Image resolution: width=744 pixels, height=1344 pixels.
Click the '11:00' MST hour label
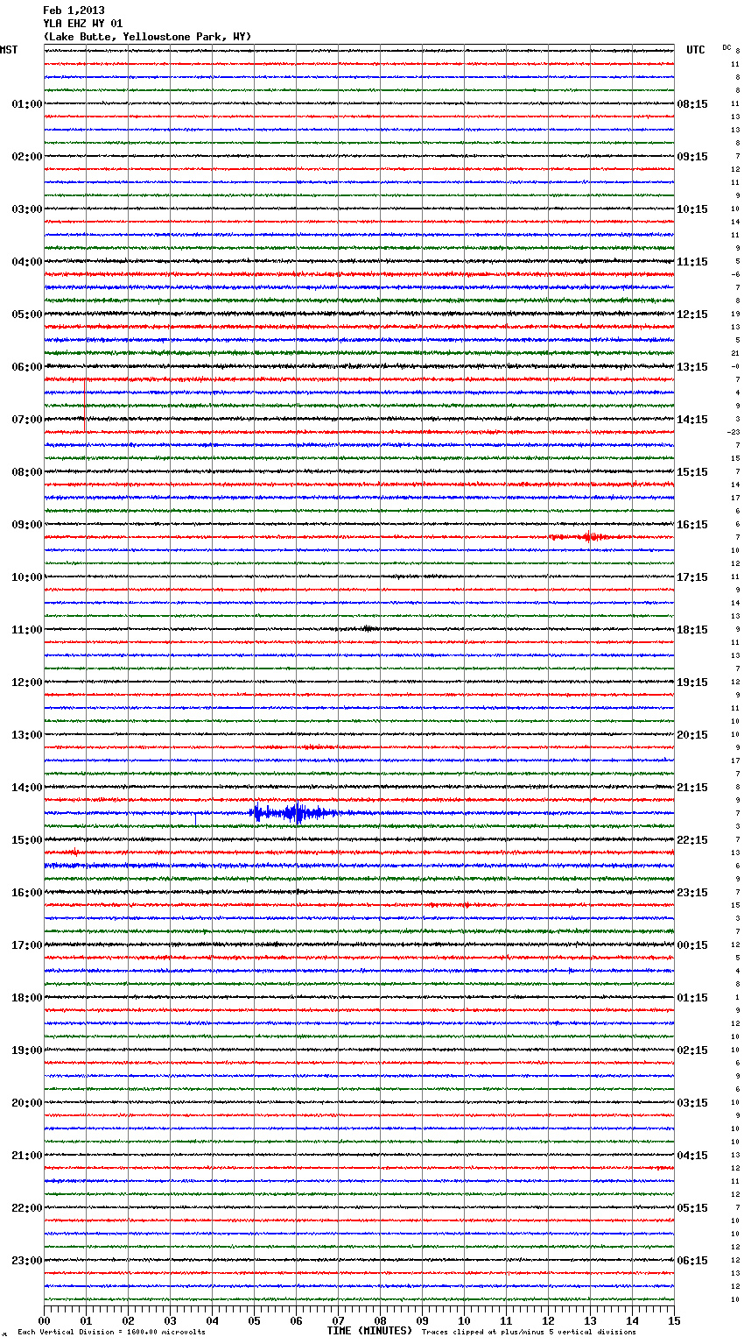point(27,630)
